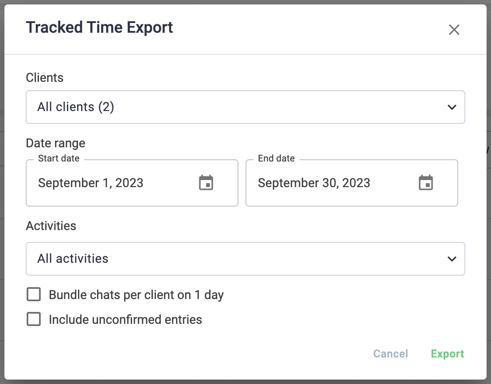The width and height of the screenshot is (491, 384).
Task: Click the 'End date' floating field label
Action: (276, 158)
